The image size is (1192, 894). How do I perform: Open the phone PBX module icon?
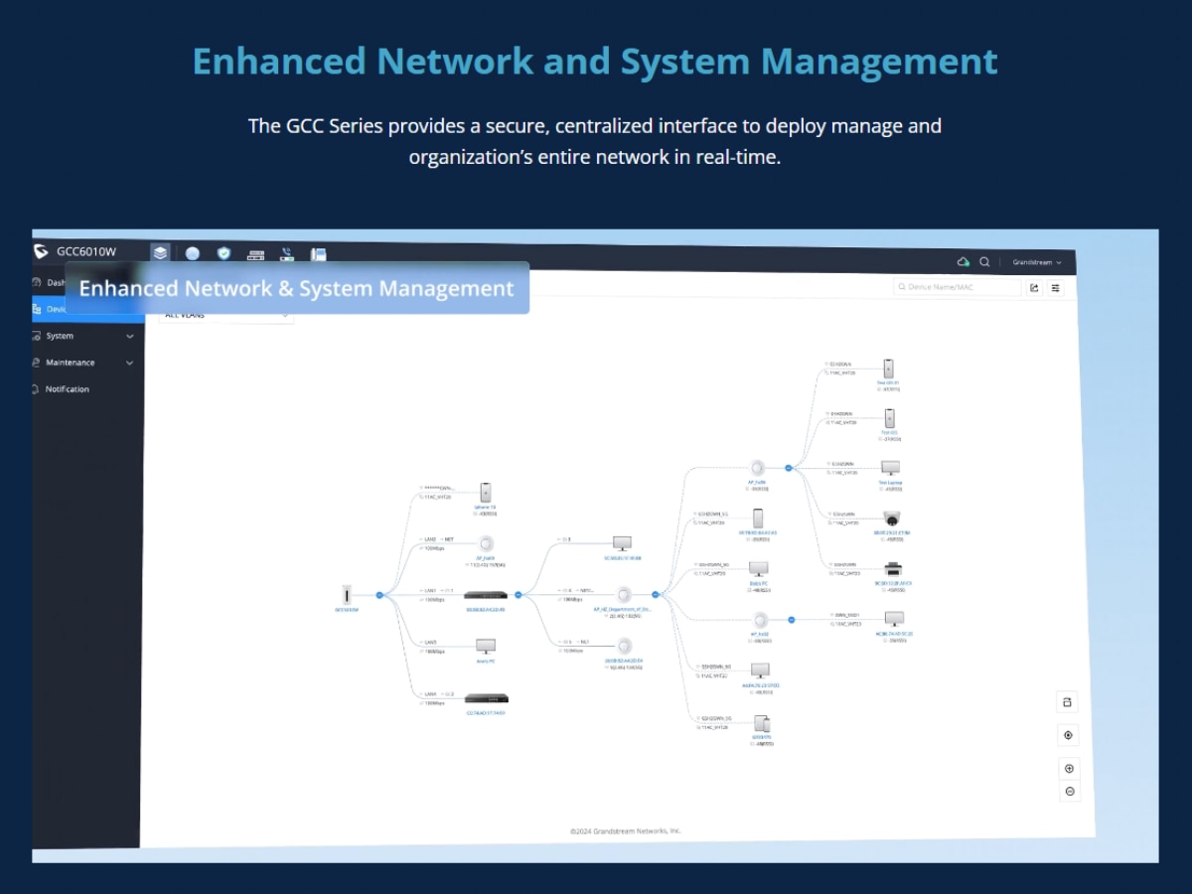tap(287, 253)
